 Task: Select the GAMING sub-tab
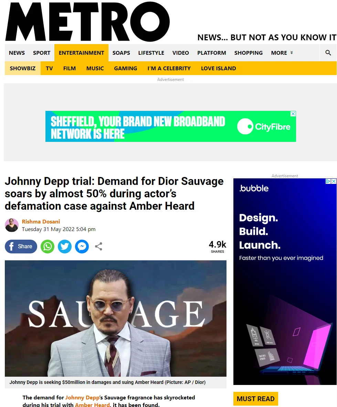point(126,68)
